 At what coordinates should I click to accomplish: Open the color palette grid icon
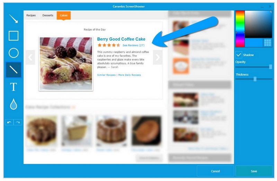pos(267,43)
